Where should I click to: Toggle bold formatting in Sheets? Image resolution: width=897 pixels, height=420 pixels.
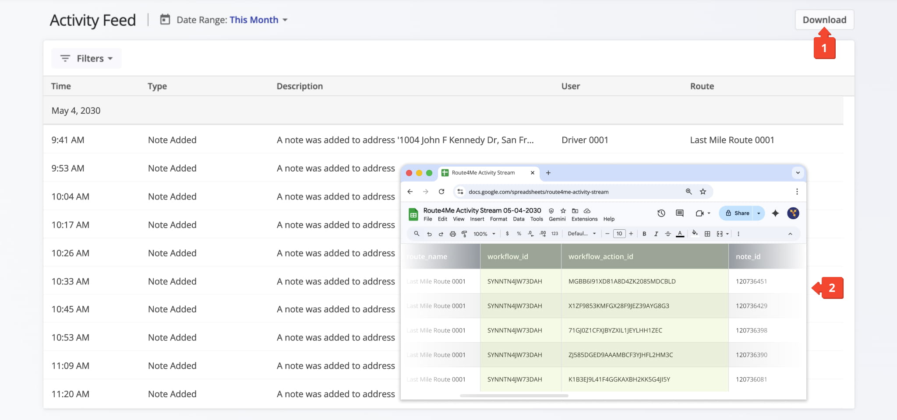pos(644,234)
